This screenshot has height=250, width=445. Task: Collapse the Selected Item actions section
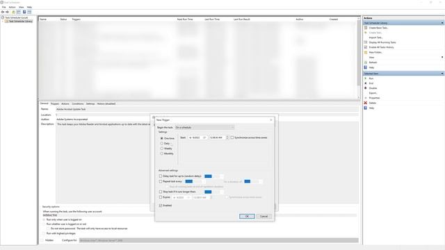[x=442, y=74]
